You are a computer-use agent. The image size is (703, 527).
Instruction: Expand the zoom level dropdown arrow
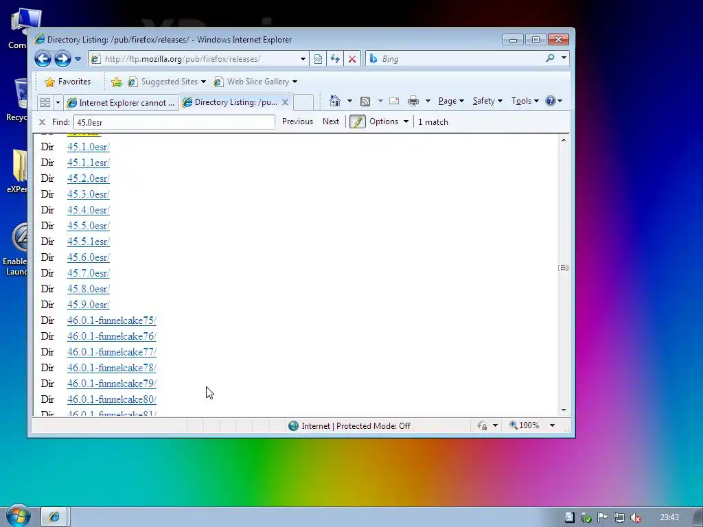pos(553,425)
